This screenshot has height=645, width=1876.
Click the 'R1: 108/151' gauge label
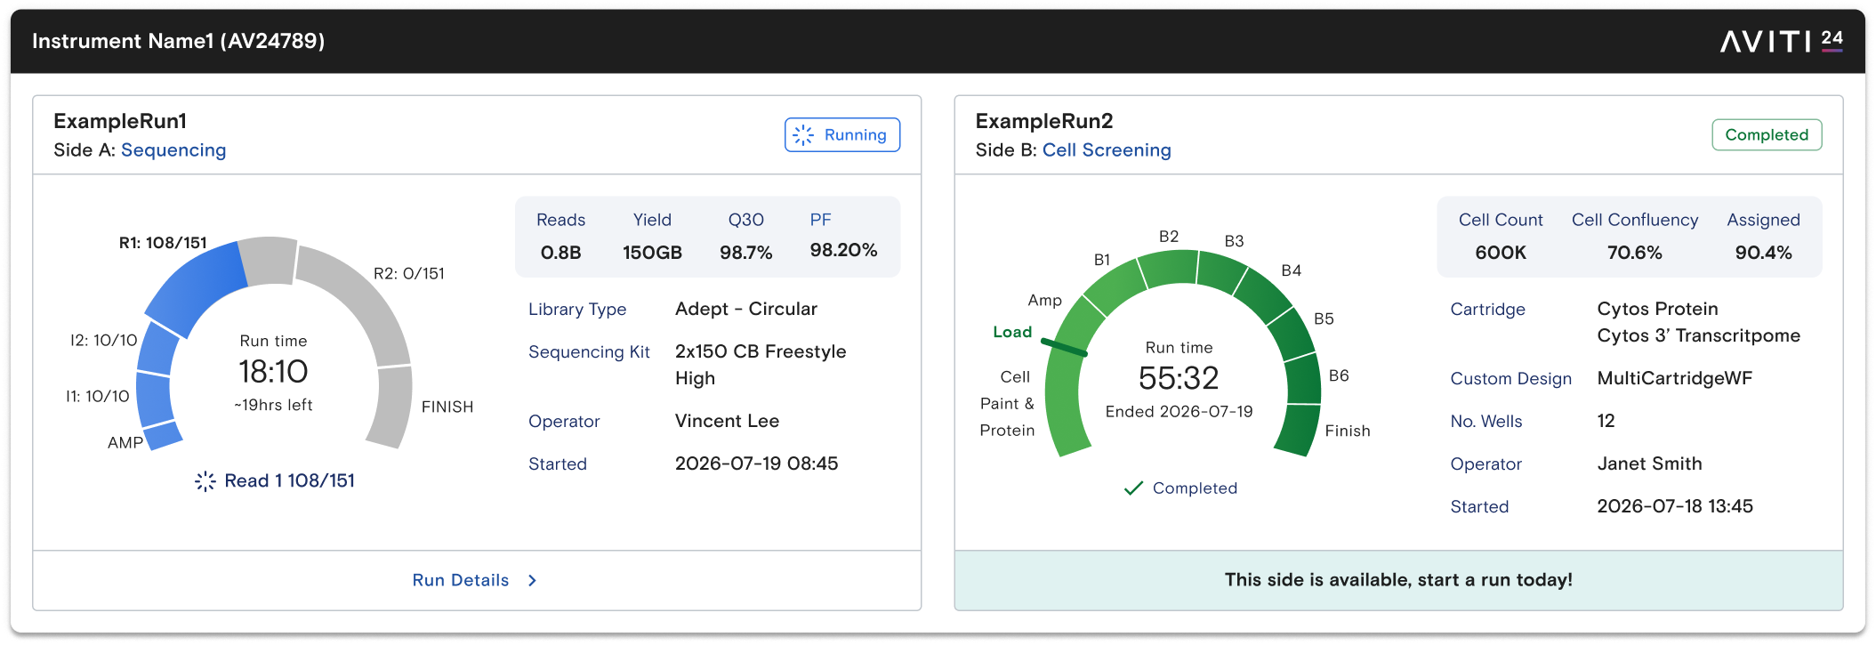click(x=163, y=243)
